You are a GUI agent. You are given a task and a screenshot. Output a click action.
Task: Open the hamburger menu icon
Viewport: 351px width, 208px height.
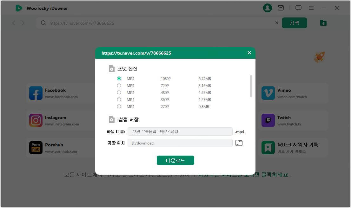[x=311, y=8]
